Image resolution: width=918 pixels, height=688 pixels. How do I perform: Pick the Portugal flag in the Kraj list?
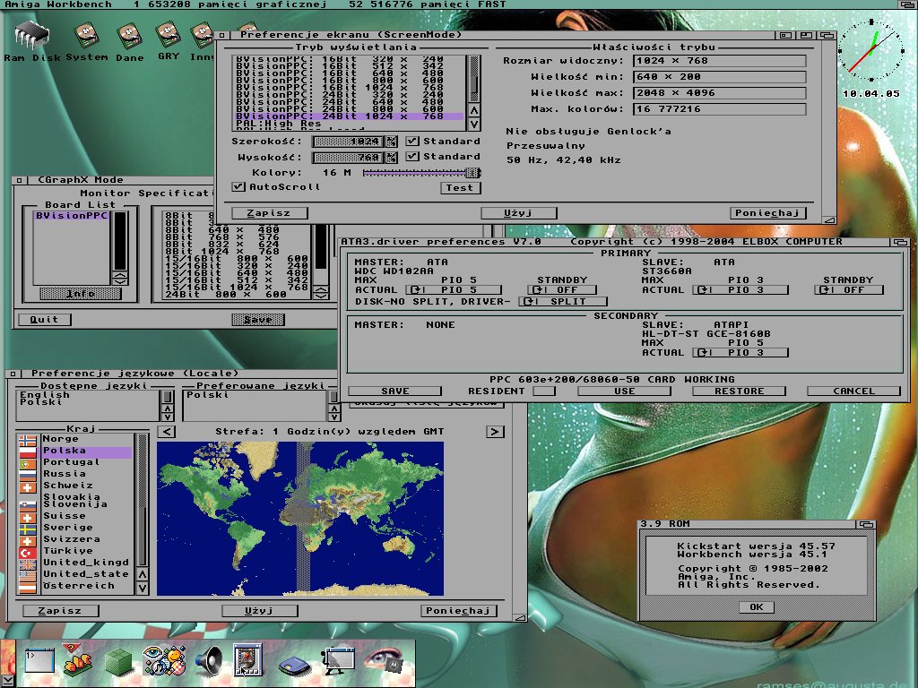[28, 463]
